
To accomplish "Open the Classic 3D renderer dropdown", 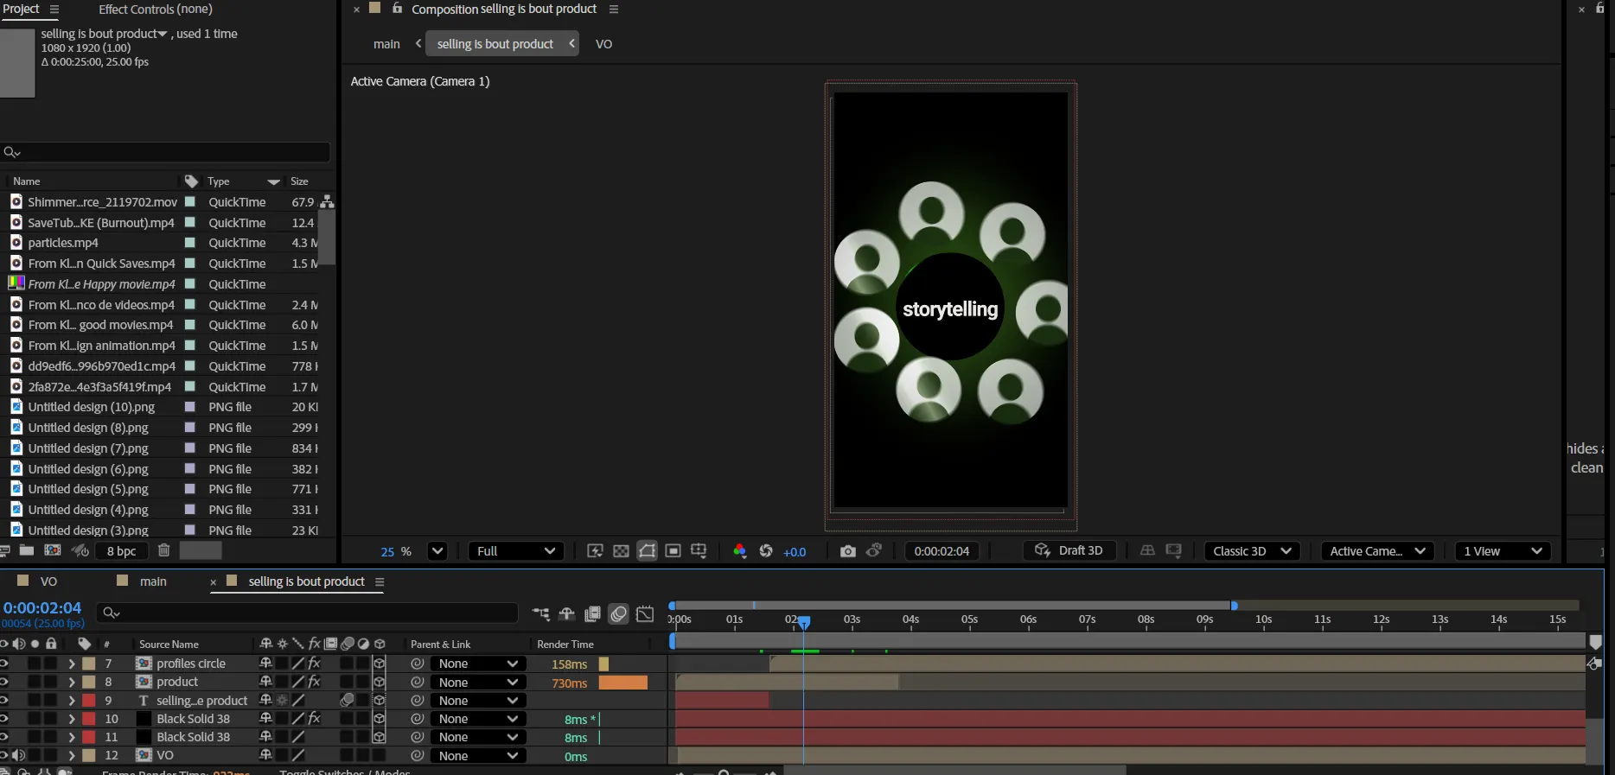I will 1252,551.
